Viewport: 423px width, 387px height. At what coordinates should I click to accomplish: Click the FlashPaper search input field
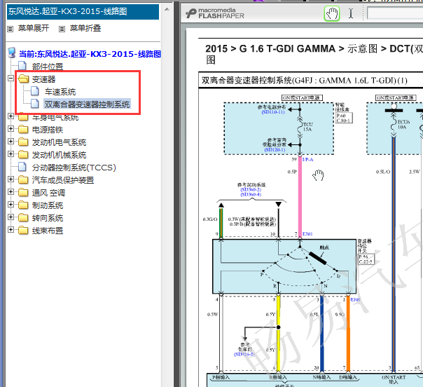(x=395, y=13)
